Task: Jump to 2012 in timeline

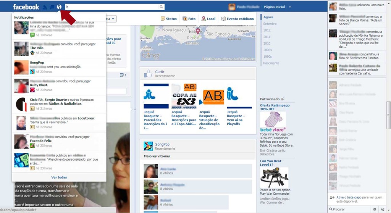Action: (267, 30)
